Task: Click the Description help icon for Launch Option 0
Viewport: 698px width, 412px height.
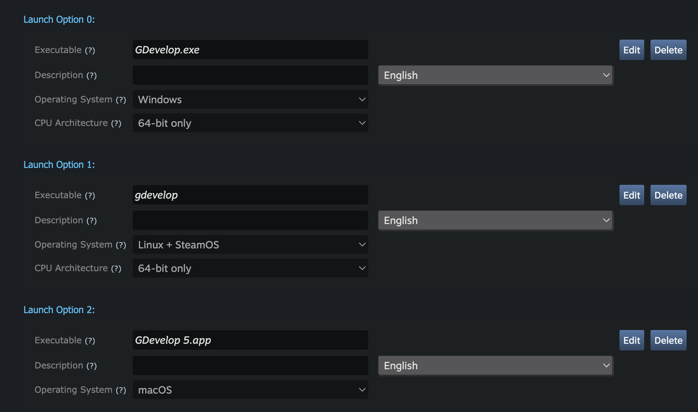Action: (x=92, y=75)
